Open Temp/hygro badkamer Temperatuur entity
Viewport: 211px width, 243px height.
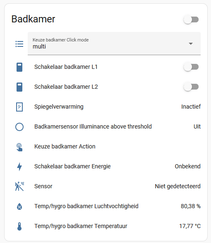(x=81, y=226)
